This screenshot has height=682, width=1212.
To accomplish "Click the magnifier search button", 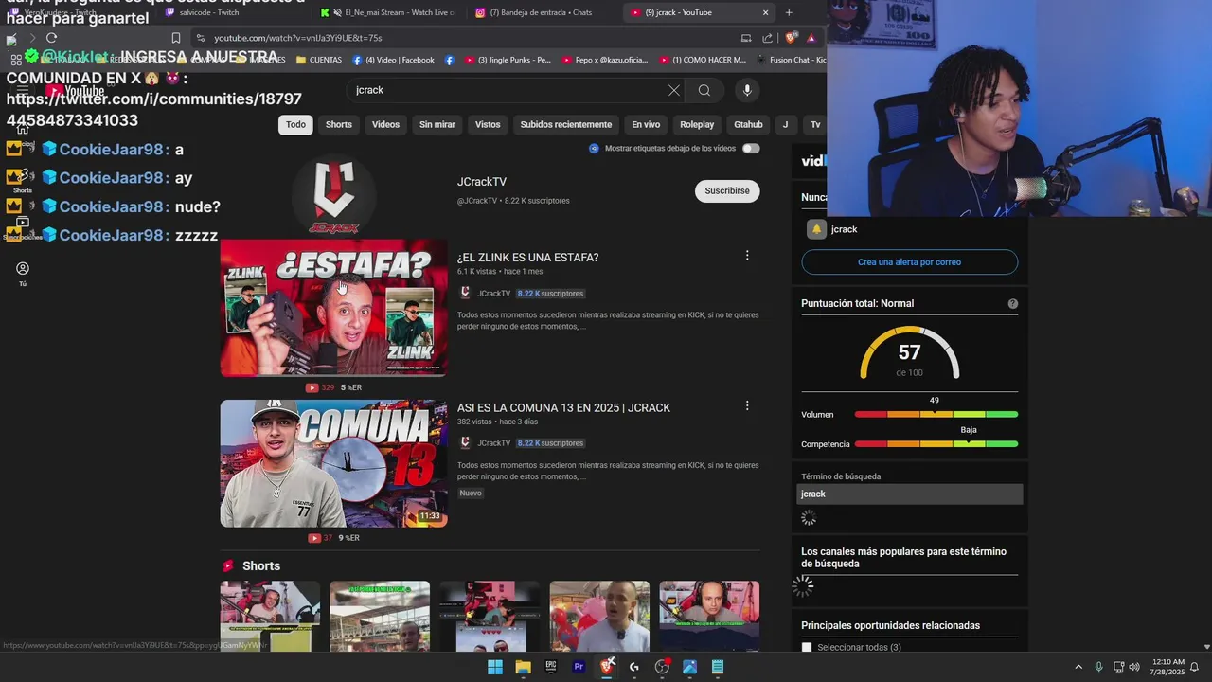I will point(704,90).
